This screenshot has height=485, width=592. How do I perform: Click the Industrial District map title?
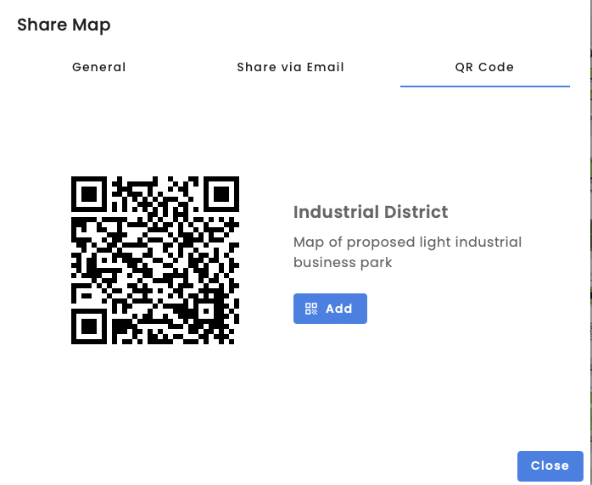click(x=371, y=212)
